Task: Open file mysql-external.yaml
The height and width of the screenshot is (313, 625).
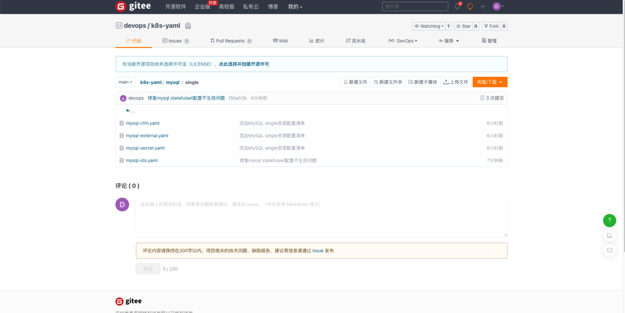Action: 147,135
